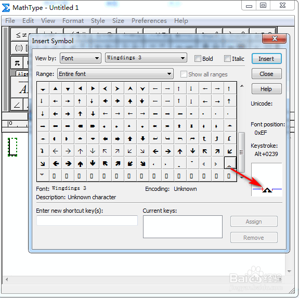Click the symbol grid scroll down arrow
The width and height of the screenshot is (299, 298).
coord(242,178)
